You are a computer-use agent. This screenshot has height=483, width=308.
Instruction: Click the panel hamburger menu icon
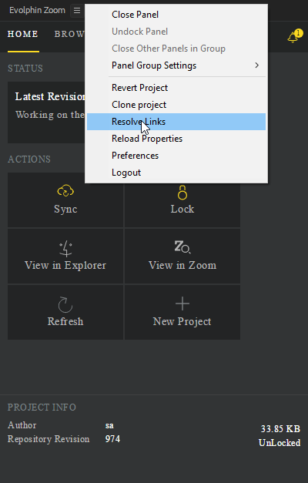(x=77, y=11)
